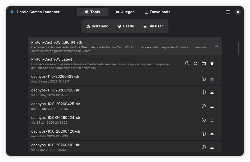Screen dimensions: 250x162
Task: Download cachyos-10.0-20260425-slr
Action: [212, 106]
